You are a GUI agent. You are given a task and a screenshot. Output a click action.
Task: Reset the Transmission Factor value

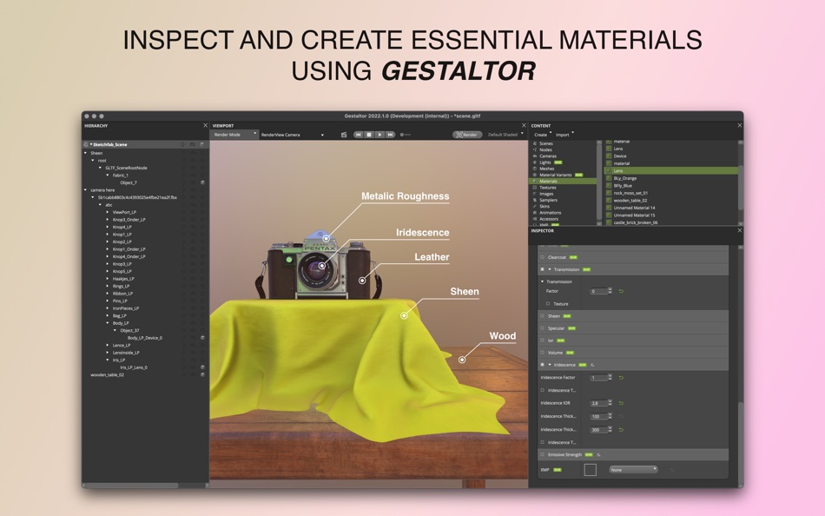tap(621, 291)
